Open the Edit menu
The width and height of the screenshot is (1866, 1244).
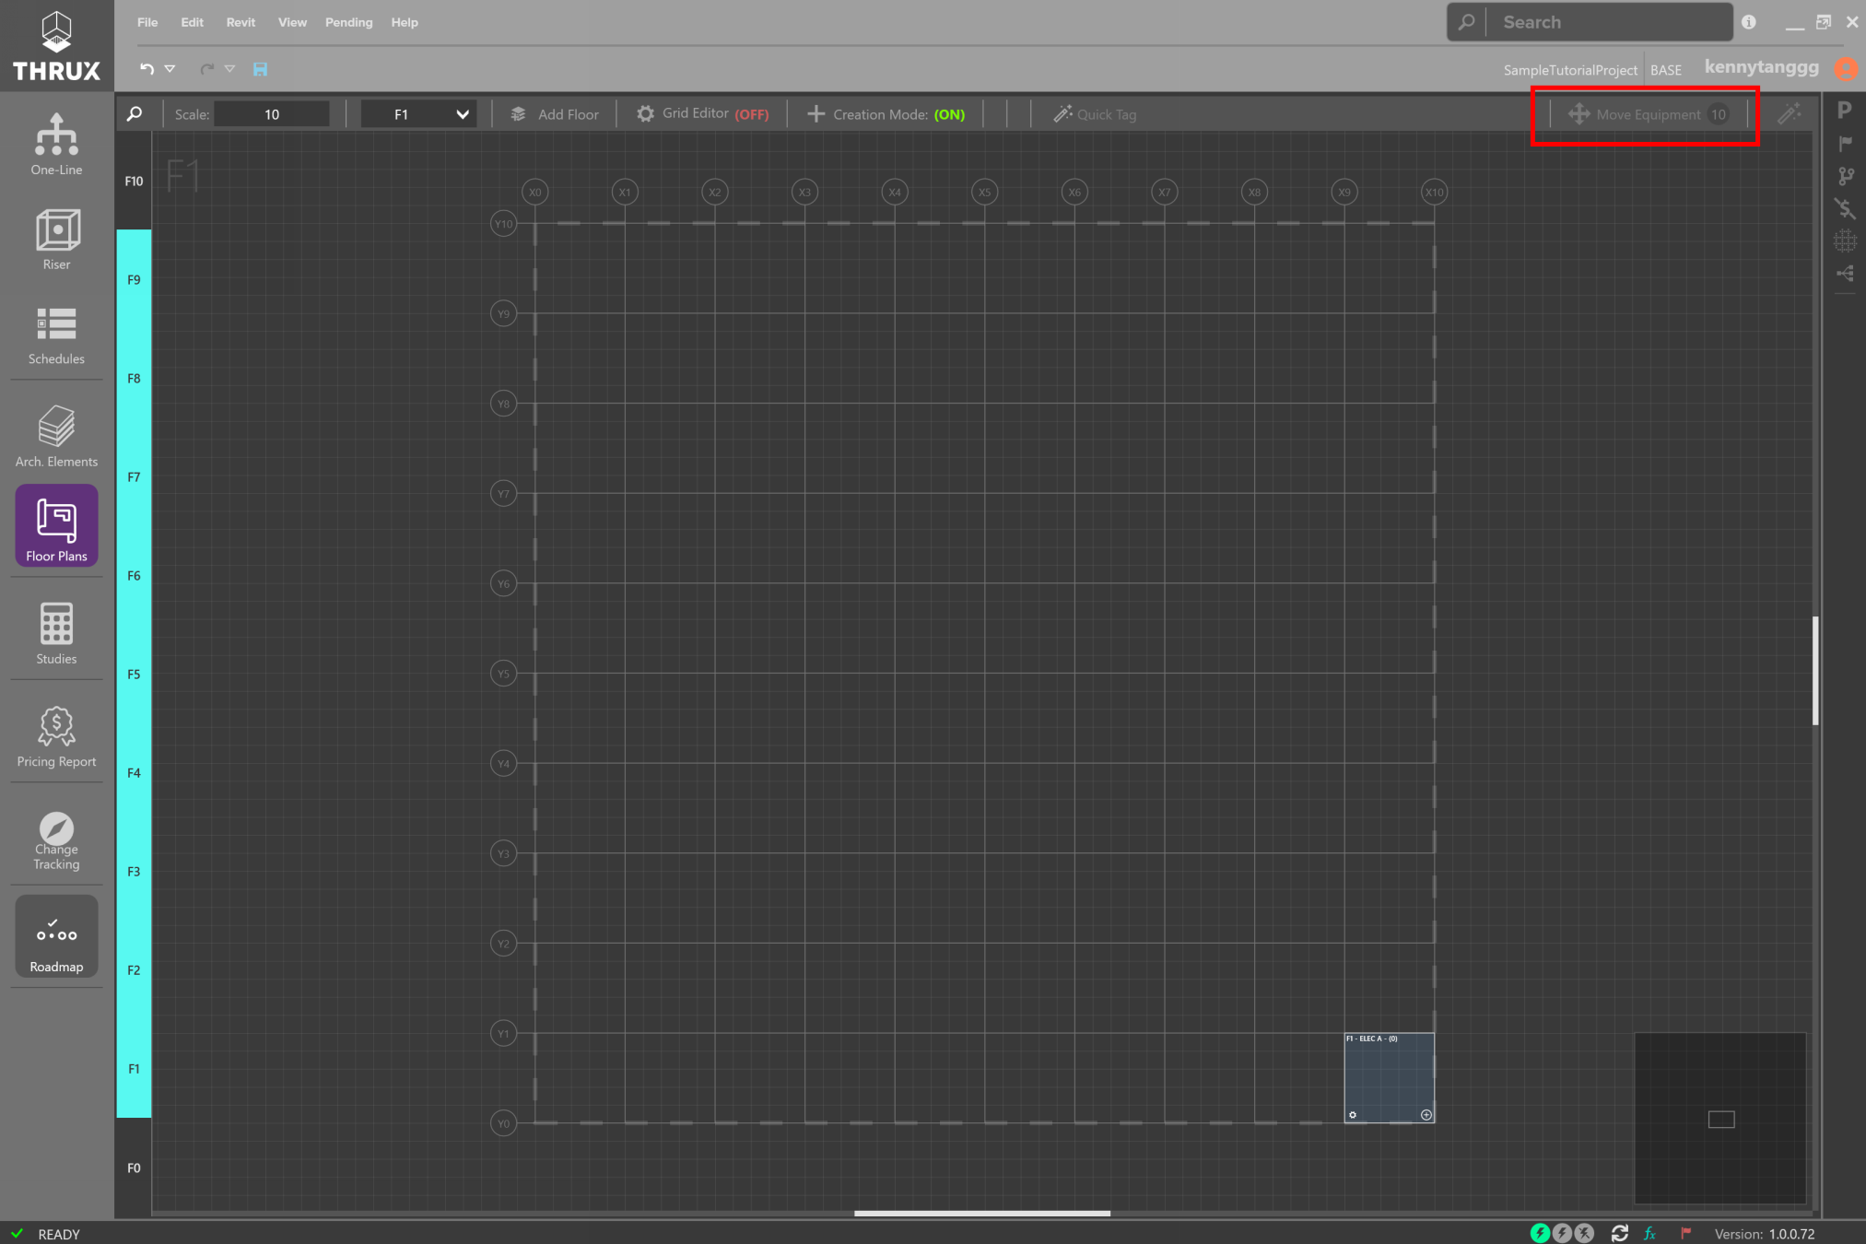coord(192,22)
